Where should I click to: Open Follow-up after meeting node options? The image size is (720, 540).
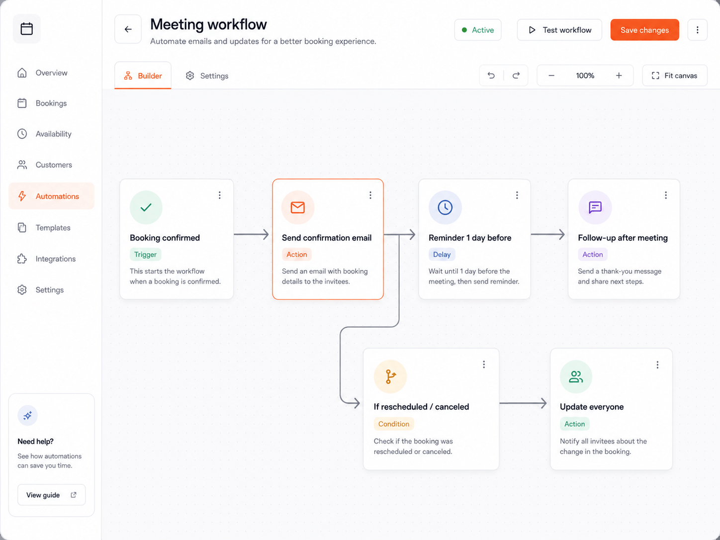[666, 195]
